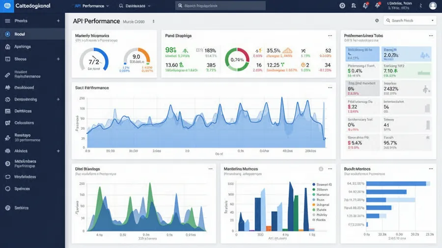
Task: Click the blue hamburger menu icon at top-left
Action: pos(7,6)
